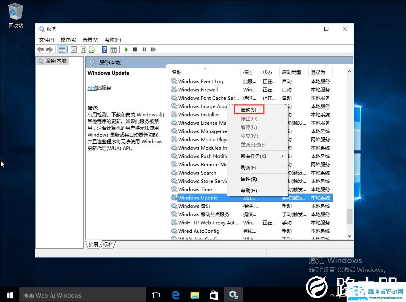
Task: Click the 启动 link to start this service
Action: [92, 88]
